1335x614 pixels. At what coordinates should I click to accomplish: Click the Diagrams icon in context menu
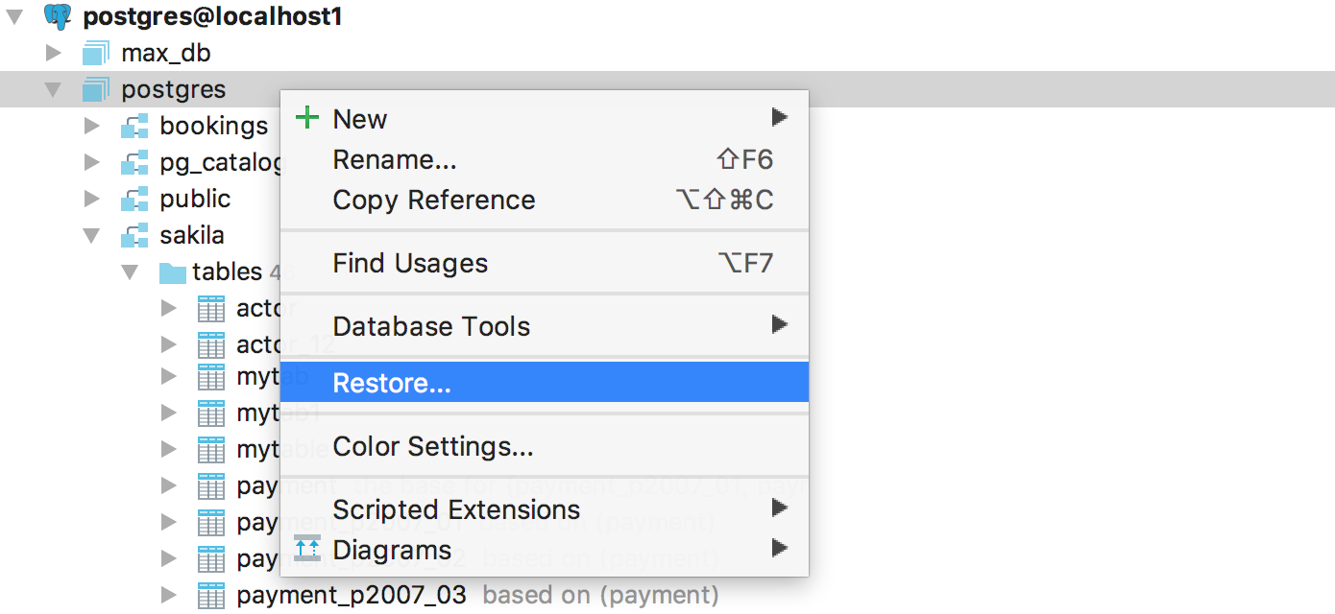(x=307, y=550)
